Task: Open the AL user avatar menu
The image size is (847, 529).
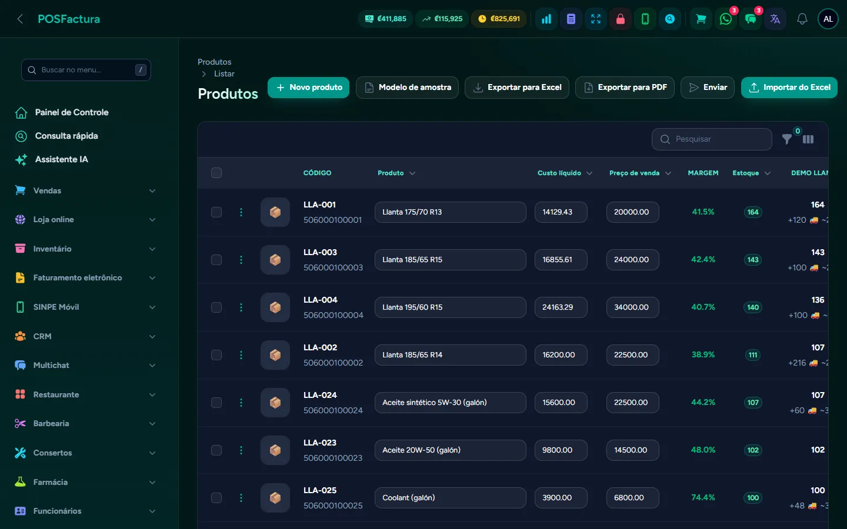Action: click(x=828, y=19)
